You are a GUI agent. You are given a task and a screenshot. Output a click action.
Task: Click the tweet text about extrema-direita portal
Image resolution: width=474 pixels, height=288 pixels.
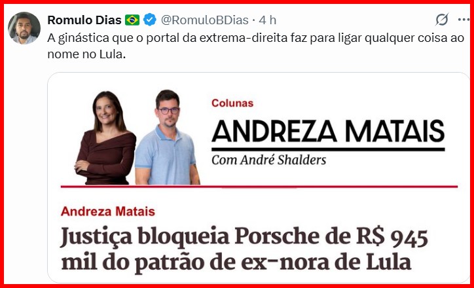[x=255, y=46]
